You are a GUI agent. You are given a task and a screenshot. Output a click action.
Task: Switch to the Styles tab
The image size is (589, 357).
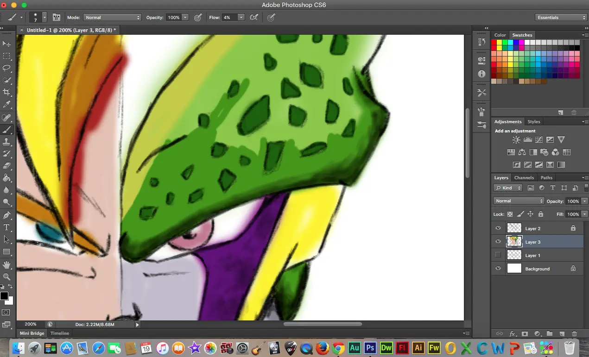pyautogui.click(x=534, y=122)
